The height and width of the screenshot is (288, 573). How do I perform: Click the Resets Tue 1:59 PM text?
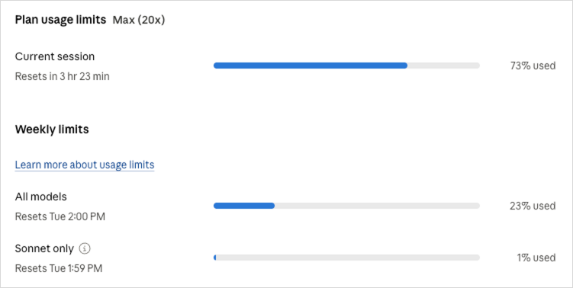(59, 269)
